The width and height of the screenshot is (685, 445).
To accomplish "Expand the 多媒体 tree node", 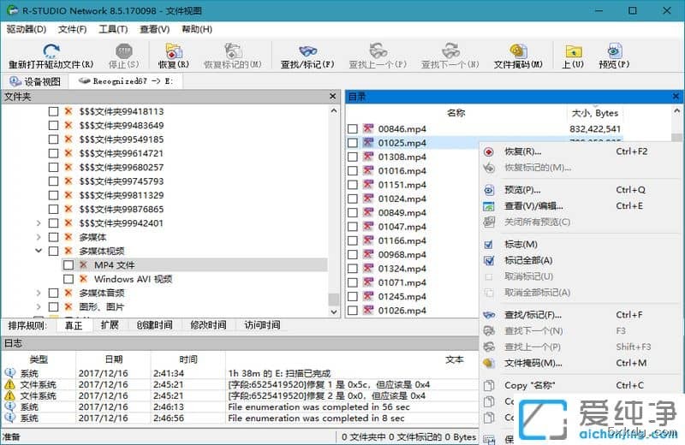I will 39,237.
